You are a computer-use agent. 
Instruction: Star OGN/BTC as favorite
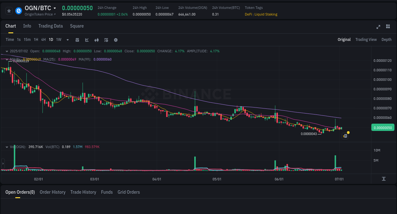click(x=9, y=10)
